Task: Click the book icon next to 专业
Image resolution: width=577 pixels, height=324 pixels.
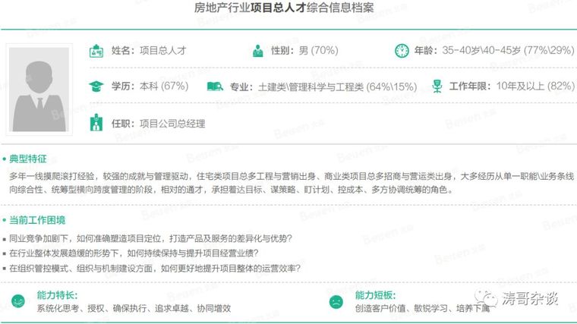Action: point(215,87)
